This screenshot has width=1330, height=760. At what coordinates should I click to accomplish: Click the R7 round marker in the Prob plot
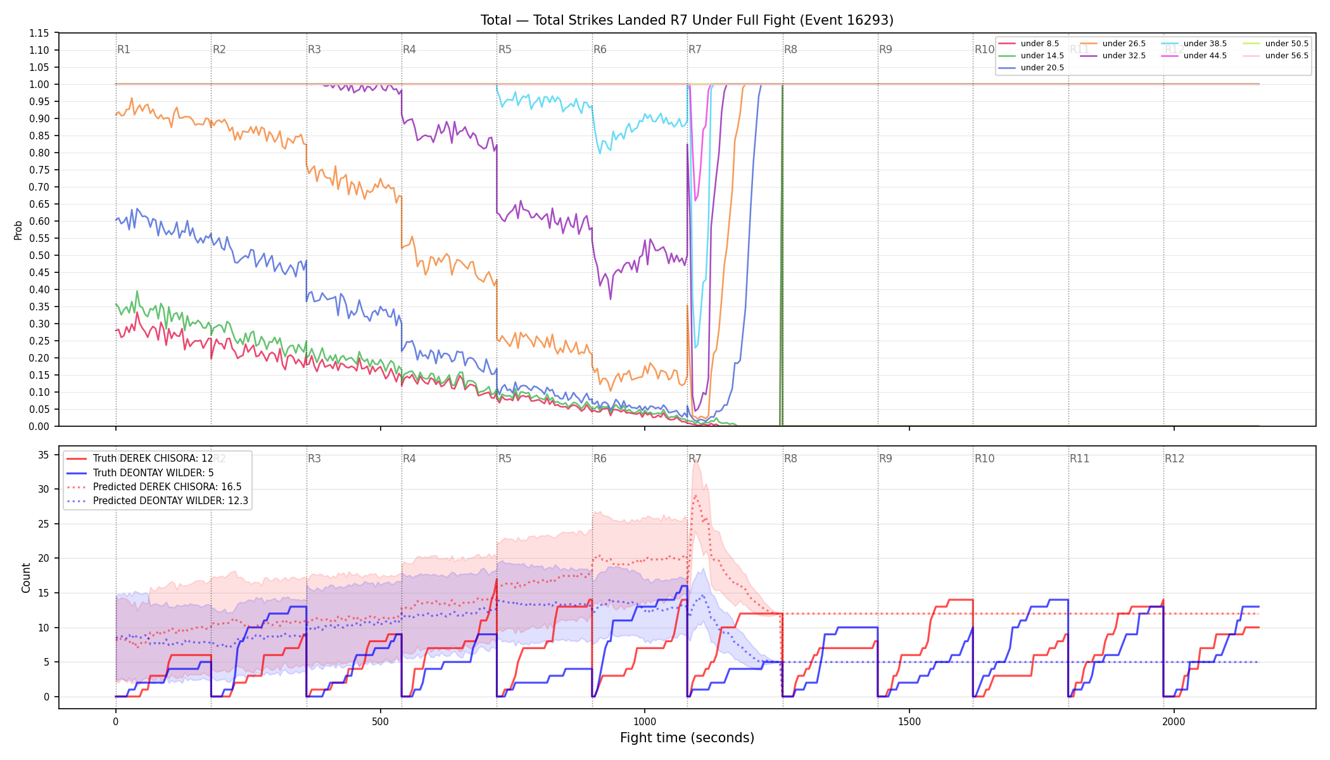pos(695,49)
